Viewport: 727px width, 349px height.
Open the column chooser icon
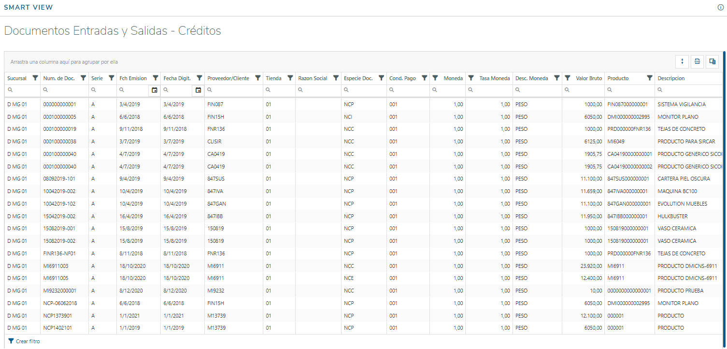(712, 61)
